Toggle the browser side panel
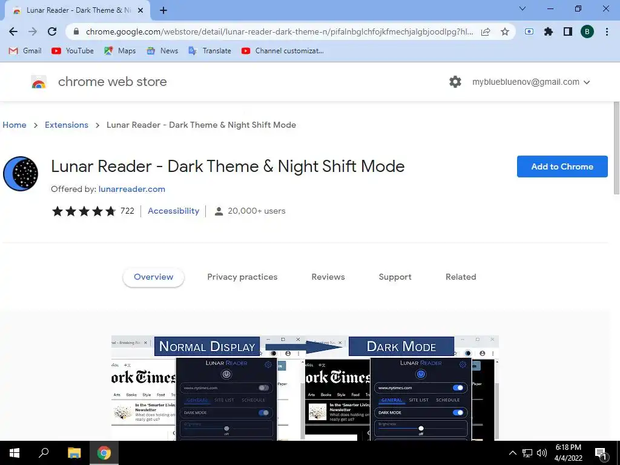620x465 pixels. [x=568, y=31]
